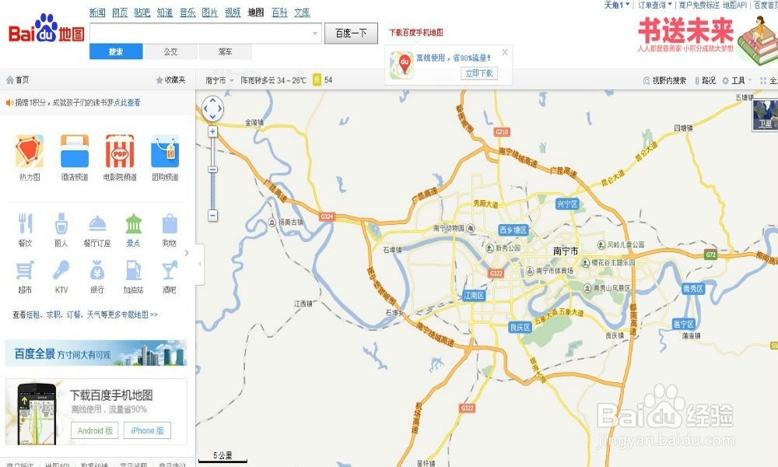The height and width of the screenshot is (467, 778).
Task: Open 图片 in top navigation
Action: tap(210, 12)
